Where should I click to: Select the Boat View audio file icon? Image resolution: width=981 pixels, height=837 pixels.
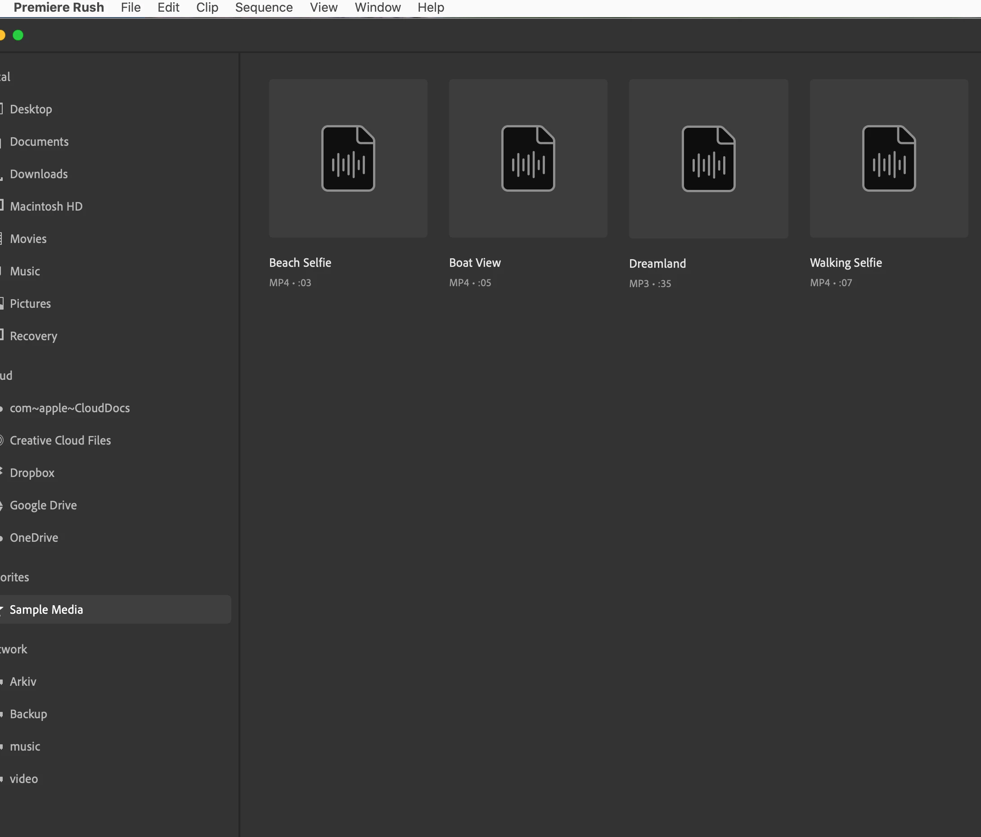coord(528,158)
